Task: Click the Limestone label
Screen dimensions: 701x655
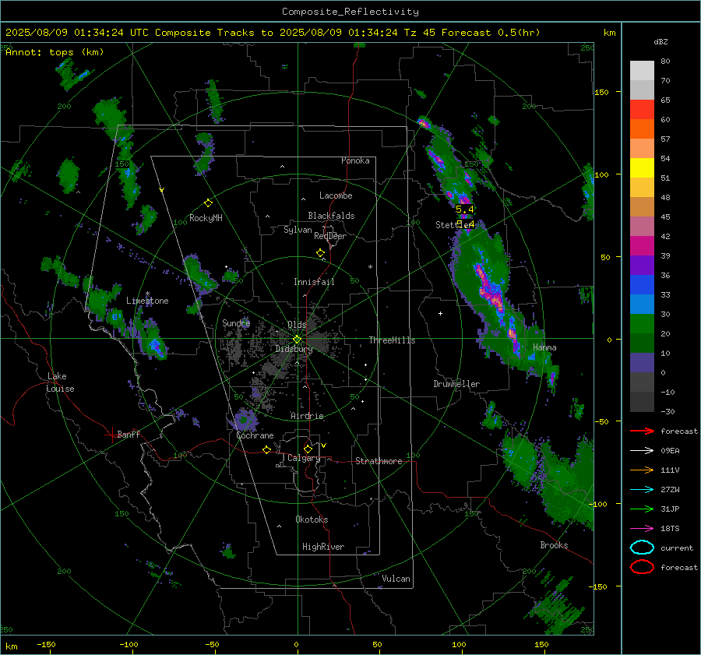Action: coord(147,301)
